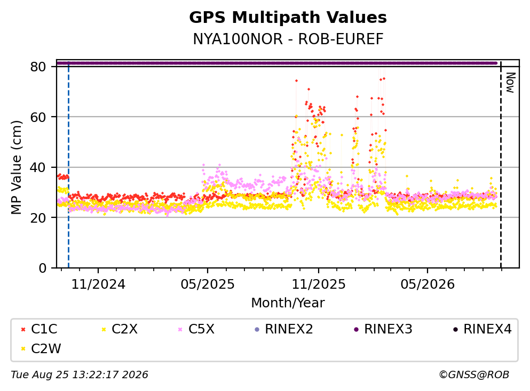Click the 11/2025 x-axis tick label
This screenshot has height=391, width=530.
(x=319, y=284)
